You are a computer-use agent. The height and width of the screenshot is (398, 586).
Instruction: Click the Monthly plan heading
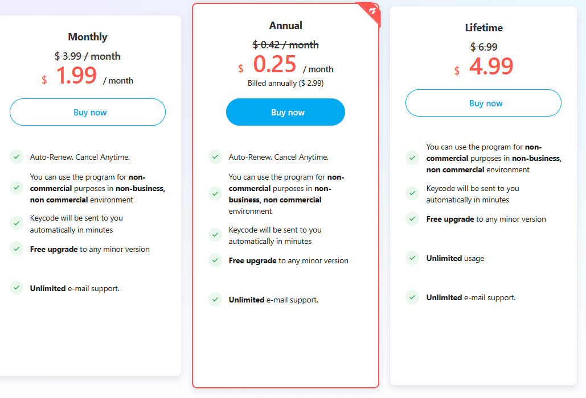click(88, 36)
